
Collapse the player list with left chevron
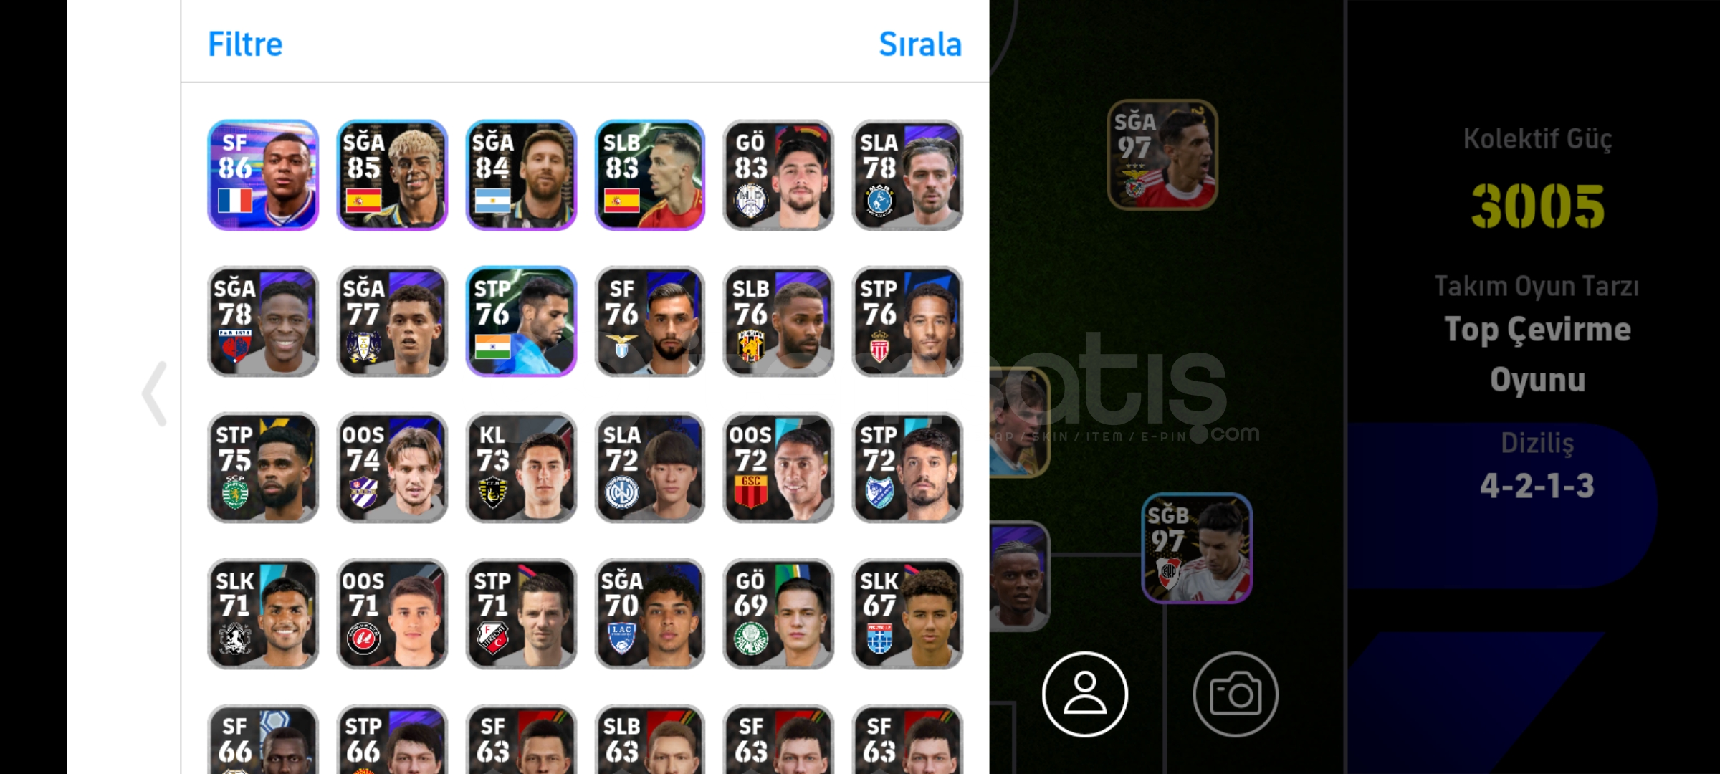pos(154,393)
